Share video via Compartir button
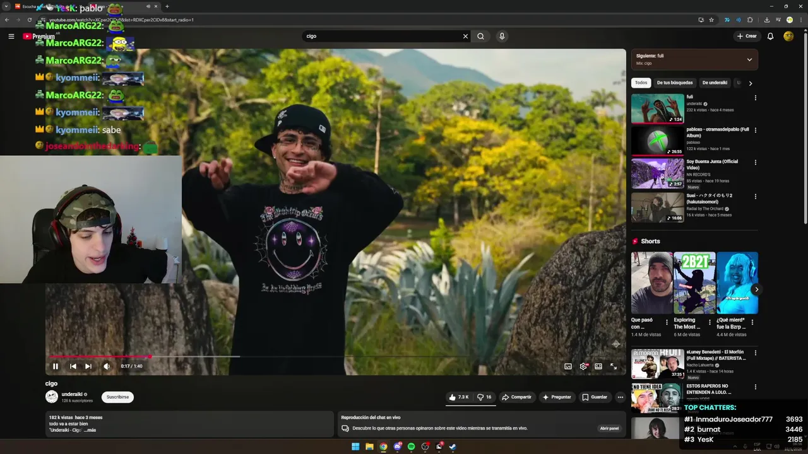This screenshot has width=808, height=454. point(516,397)
